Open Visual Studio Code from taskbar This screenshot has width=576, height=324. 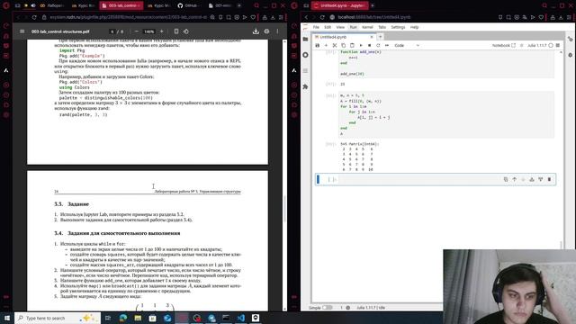[240, 318]
